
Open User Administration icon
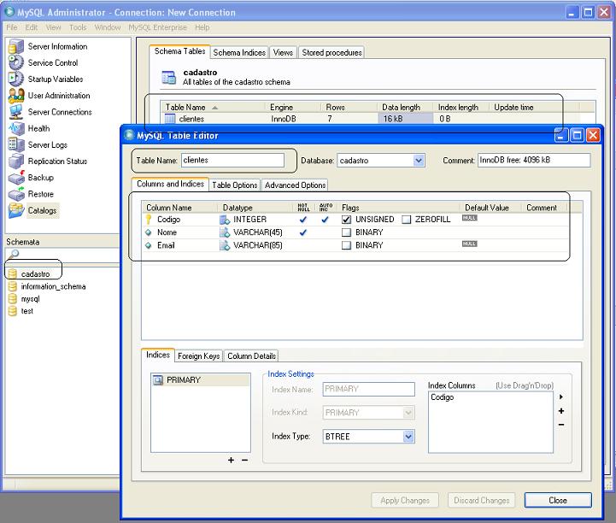coord(16,96)
